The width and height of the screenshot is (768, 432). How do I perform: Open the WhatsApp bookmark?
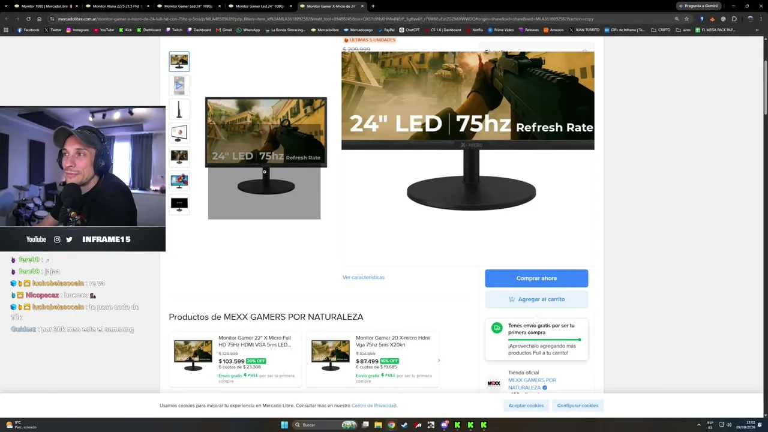[x=248, y=30]
